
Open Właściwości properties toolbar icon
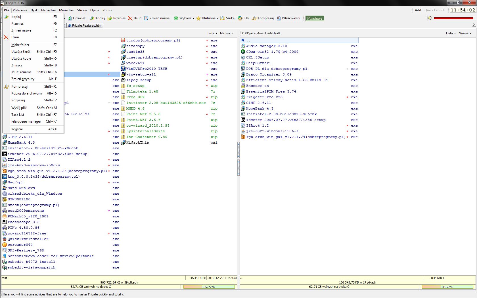(279, 18)
